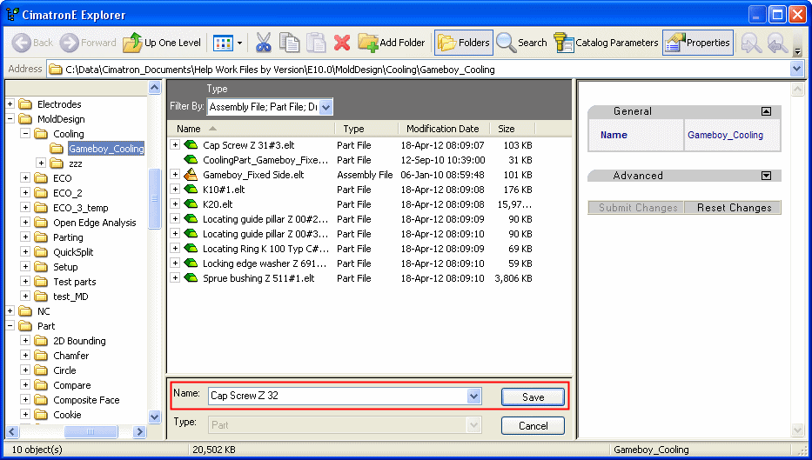The width and height of the screenshot is (812, 460).
Task: Select the Test parts folder
Action: [x=75, y=282]
